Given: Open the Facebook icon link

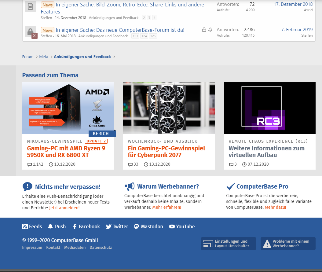Looking at the screenshot, I should [x=75, y=226].
